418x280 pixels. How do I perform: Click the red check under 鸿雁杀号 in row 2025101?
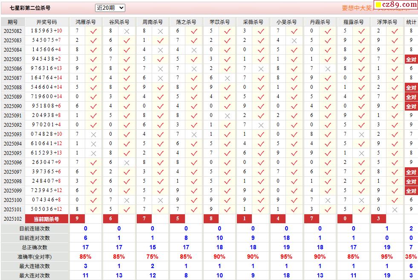[x=93, y=210]
